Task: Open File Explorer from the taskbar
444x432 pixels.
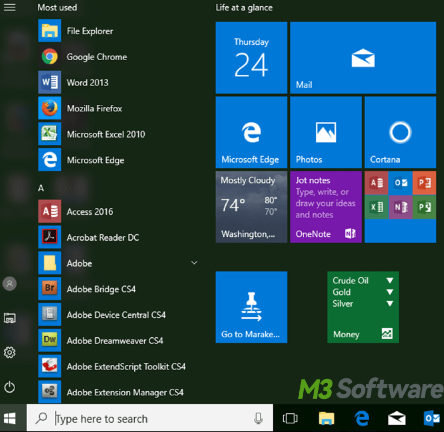Action: pos(326,418)
